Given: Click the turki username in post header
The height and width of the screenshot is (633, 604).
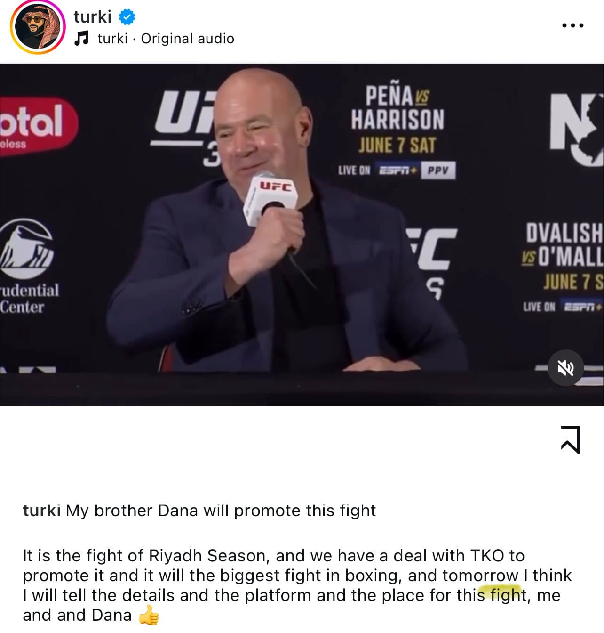Looking at the screenshot, I should click(93, 16).
